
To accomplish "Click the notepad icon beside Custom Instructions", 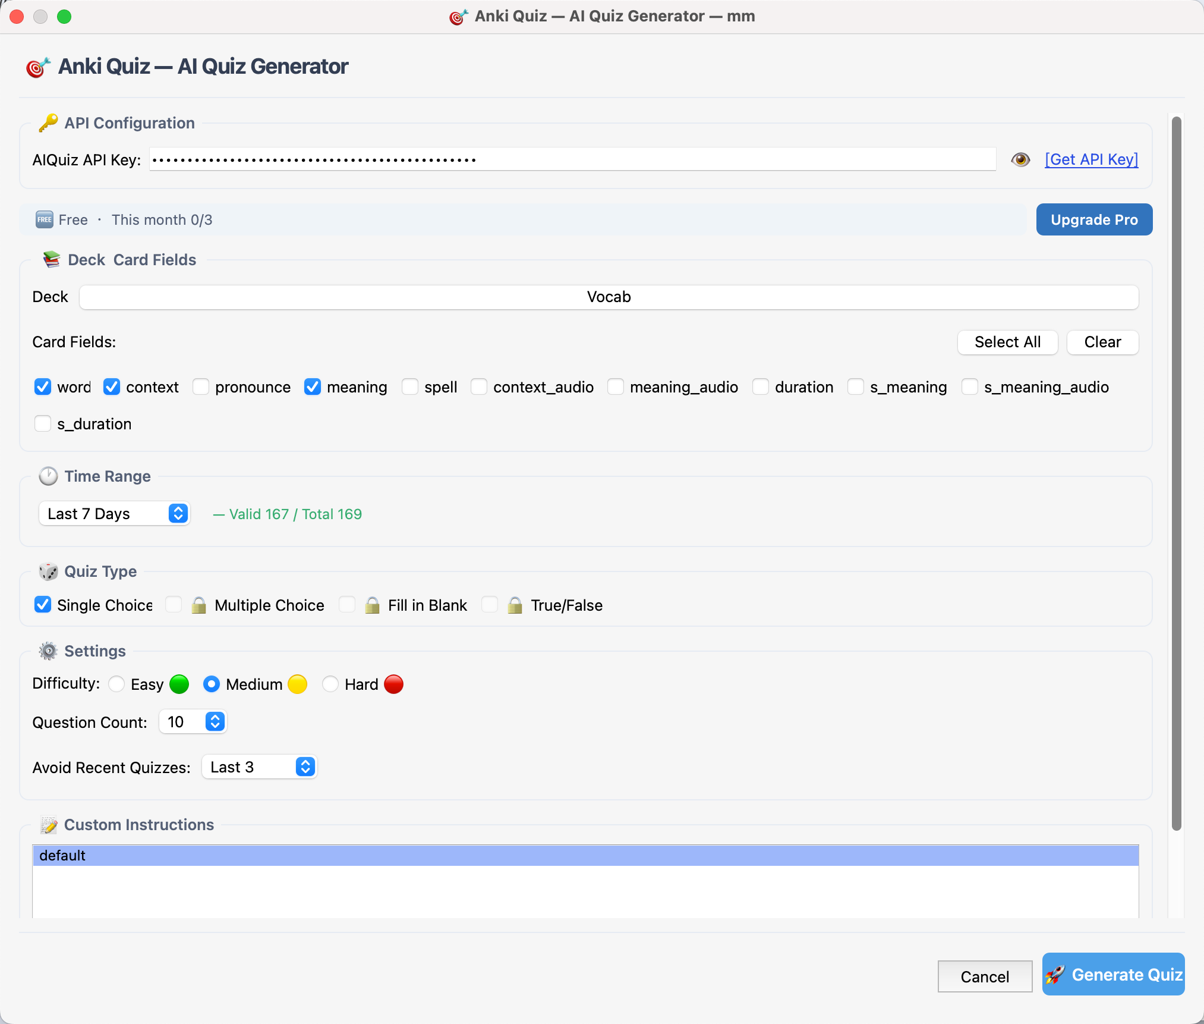I will [x=49, y=825].
